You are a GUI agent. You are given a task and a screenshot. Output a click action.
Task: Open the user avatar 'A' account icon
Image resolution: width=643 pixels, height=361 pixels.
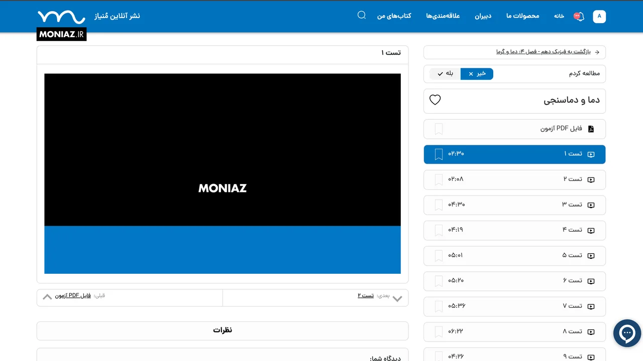click(599, 17)
